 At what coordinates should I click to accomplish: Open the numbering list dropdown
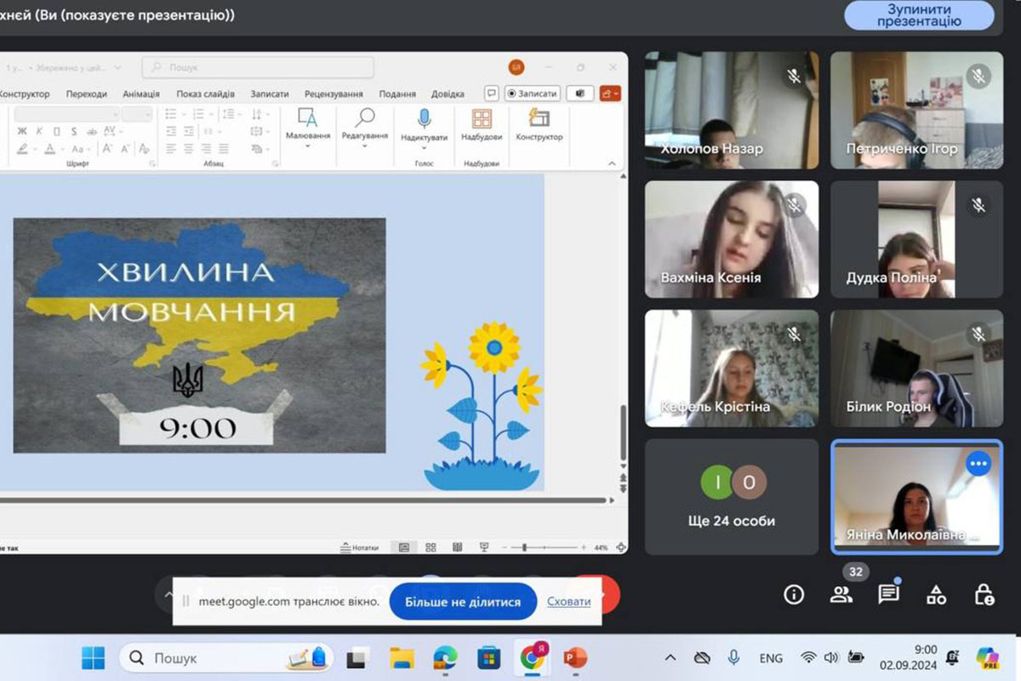click(211, 114)
